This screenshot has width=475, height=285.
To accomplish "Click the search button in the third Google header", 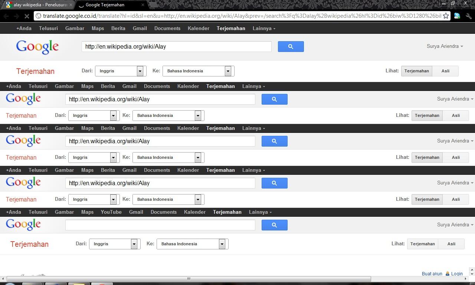I will click(275, 141).
